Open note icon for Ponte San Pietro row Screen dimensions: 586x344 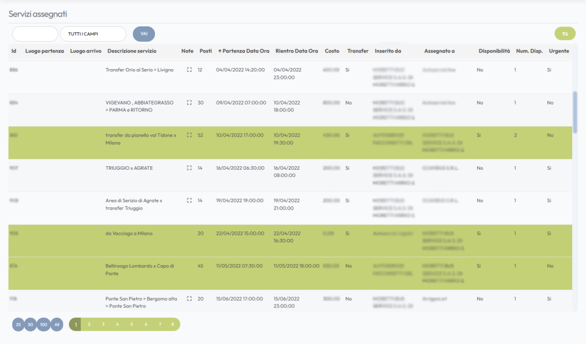click(x=189, y=298)
